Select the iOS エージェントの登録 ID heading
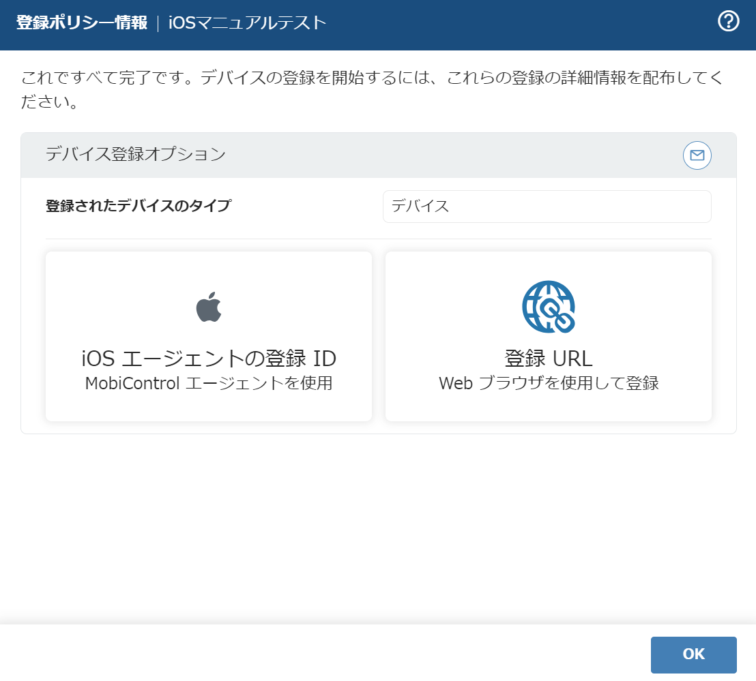 coord(209,359)
